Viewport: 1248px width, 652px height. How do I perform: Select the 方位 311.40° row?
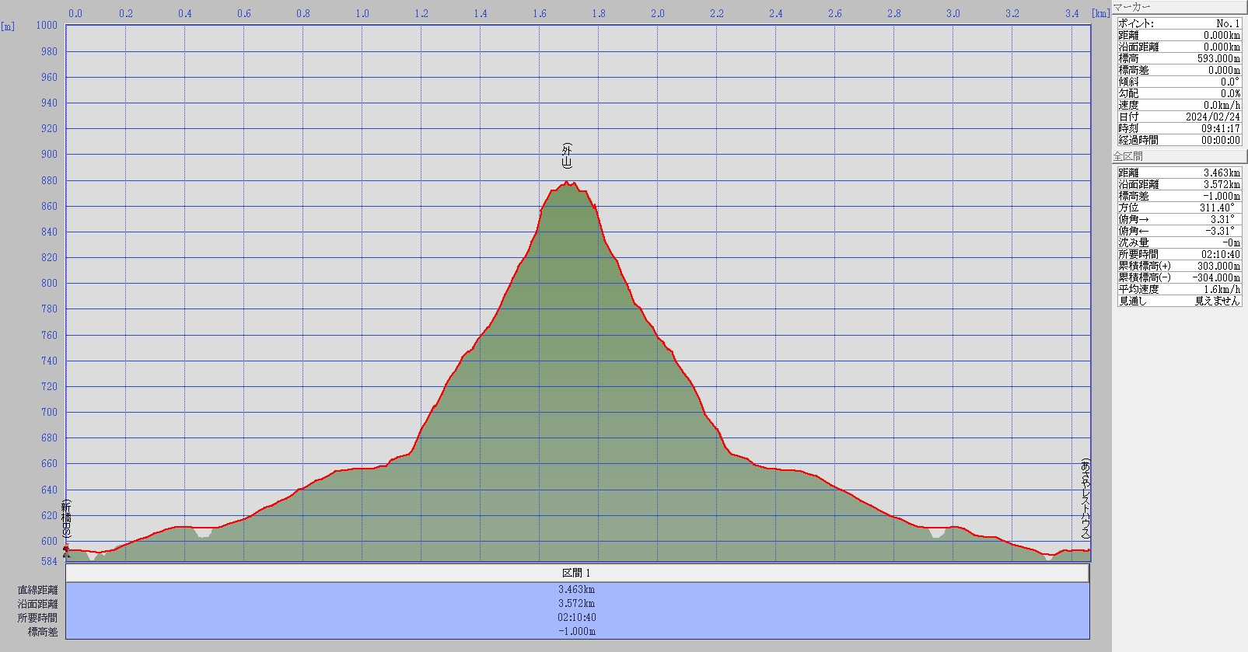coord(1179,207)
